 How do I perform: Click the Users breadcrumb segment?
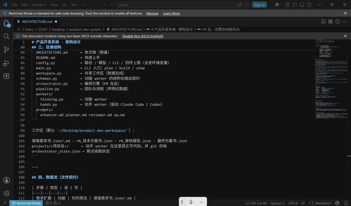click(29, 29)
